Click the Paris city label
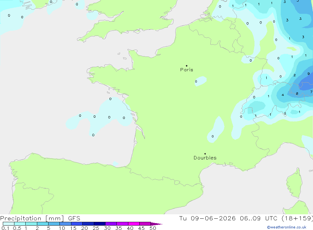This screenshot has width=313, height=230. (x=187, y=70)
